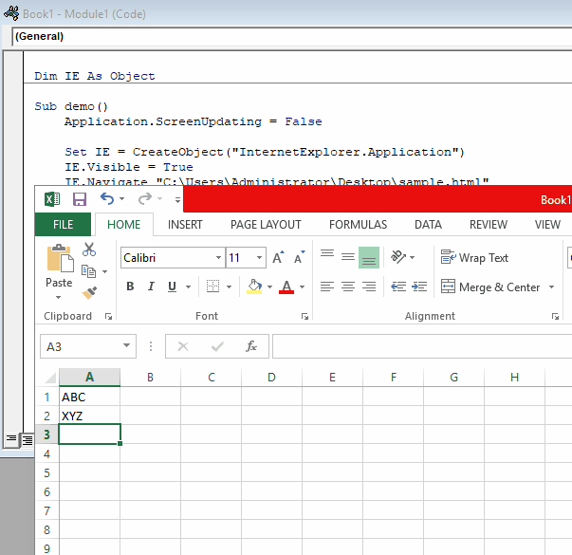Expand the Borders dropdown arrow

pos(230,287)
